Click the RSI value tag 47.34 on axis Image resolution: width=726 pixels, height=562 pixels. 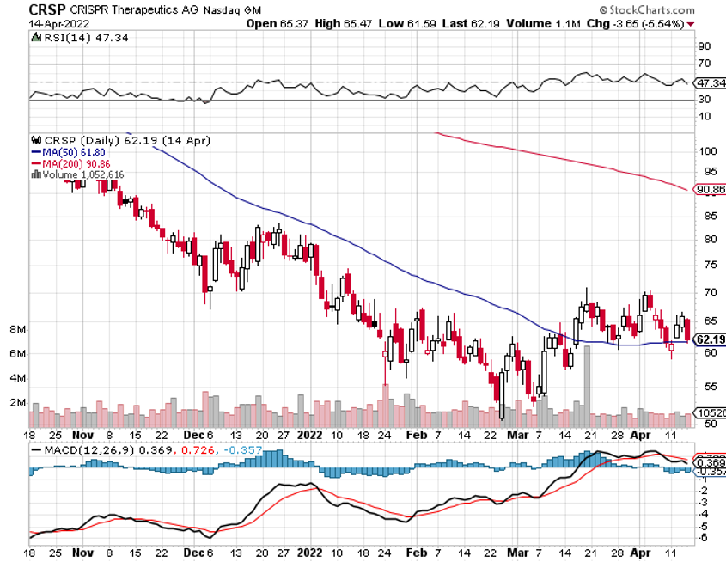[x=710, y=83]
